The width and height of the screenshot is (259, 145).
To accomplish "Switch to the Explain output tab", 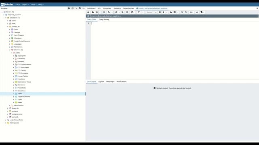I will click(x=101, y=81).
